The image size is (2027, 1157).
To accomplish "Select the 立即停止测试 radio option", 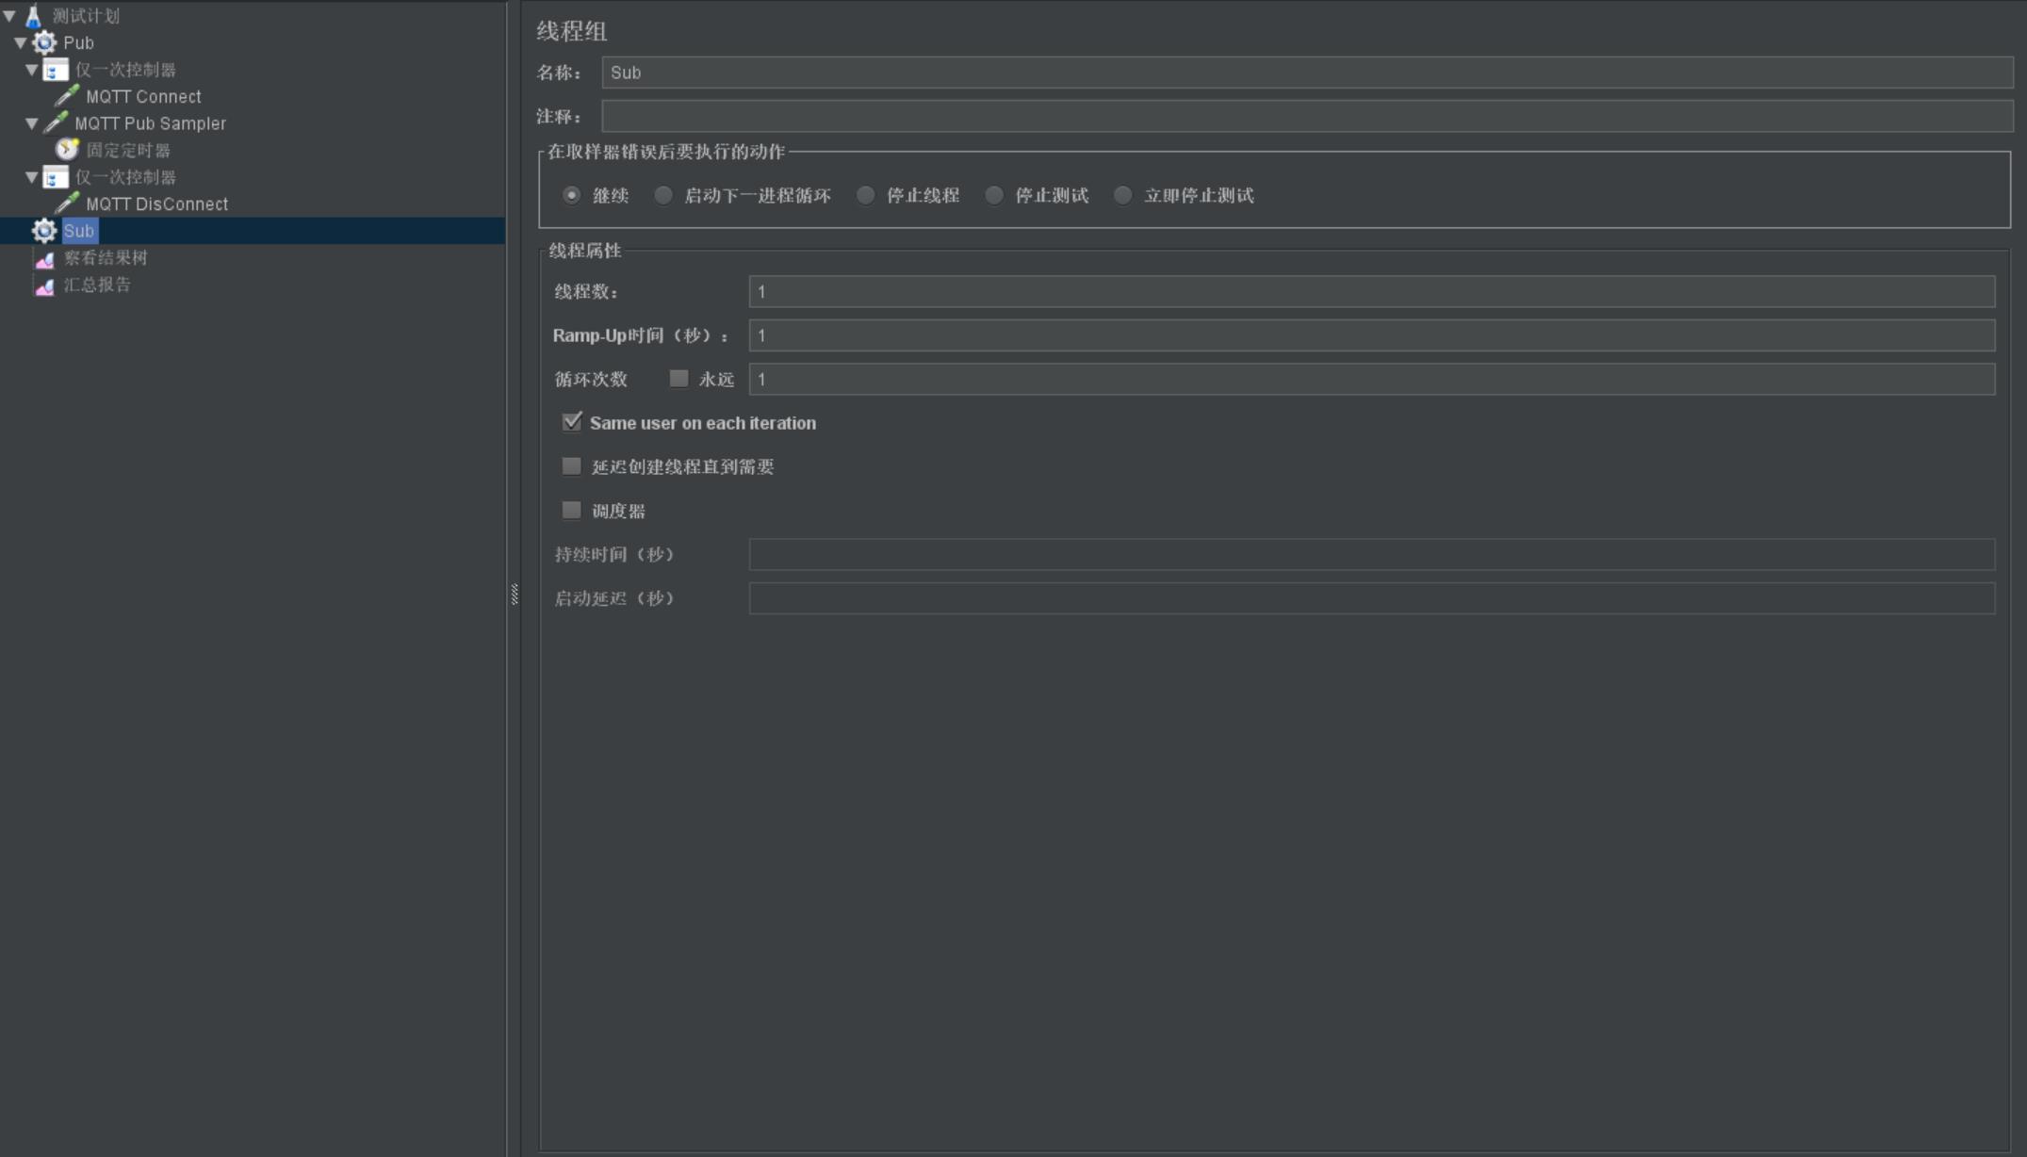I will pos(1122,195).
